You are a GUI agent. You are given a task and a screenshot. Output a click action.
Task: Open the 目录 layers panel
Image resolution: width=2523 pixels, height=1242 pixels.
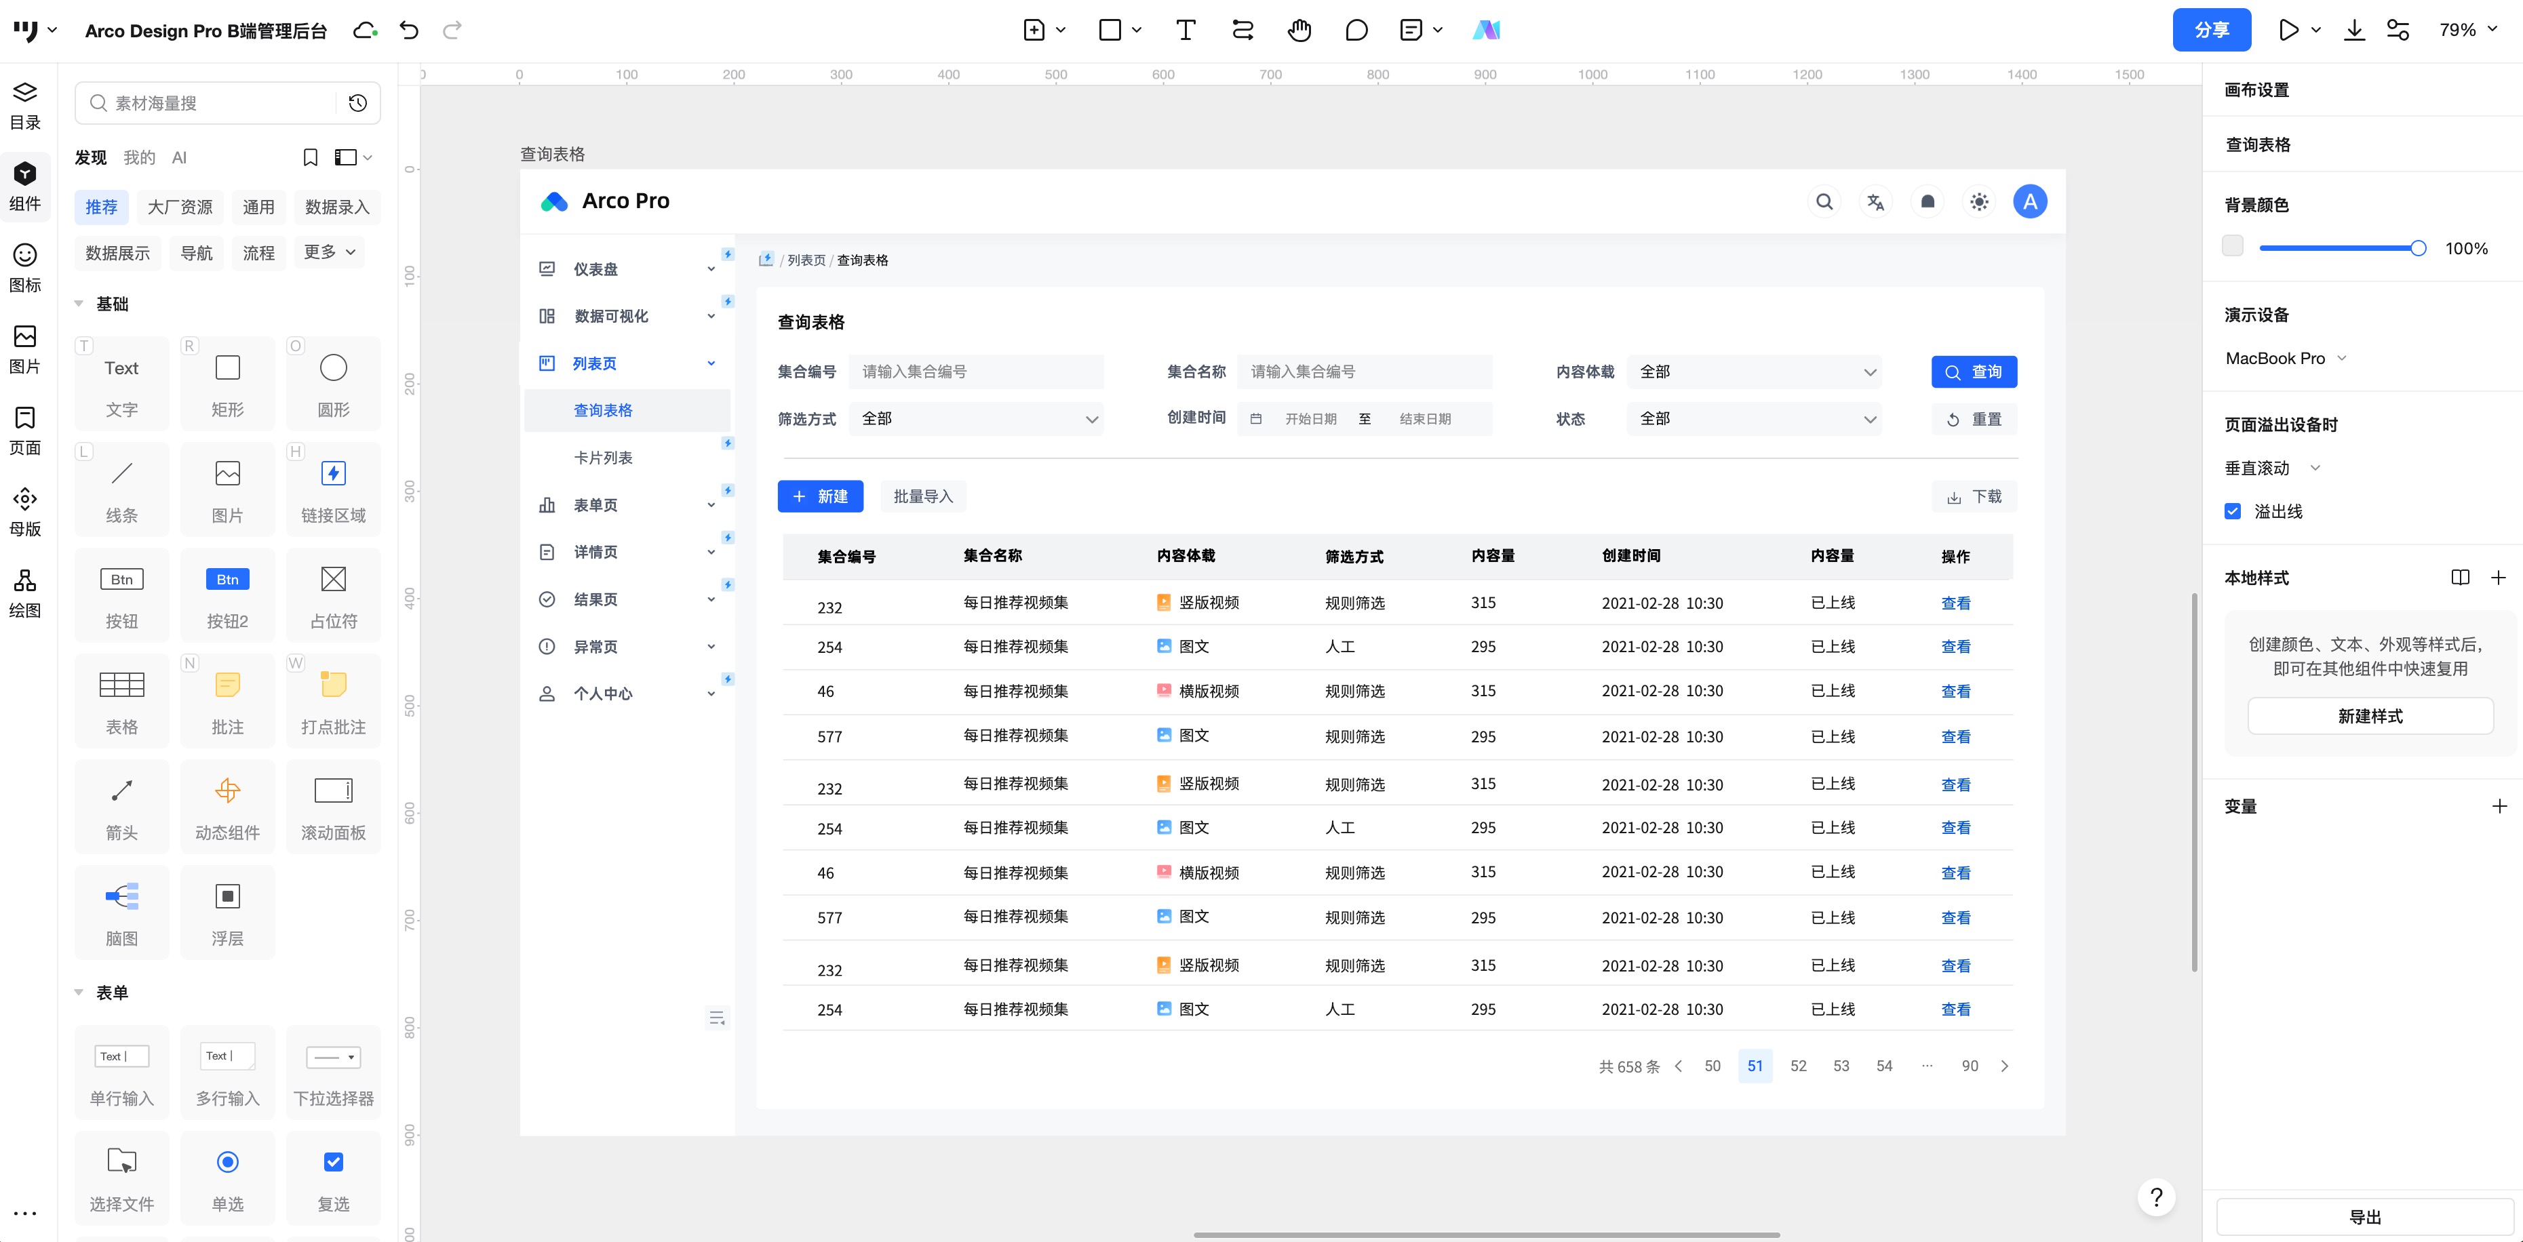coord(24,106)
